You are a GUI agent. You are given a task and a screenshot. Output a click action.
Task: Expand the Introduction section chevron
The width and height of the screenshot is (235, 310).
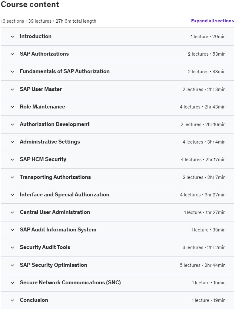click(12, 37)
